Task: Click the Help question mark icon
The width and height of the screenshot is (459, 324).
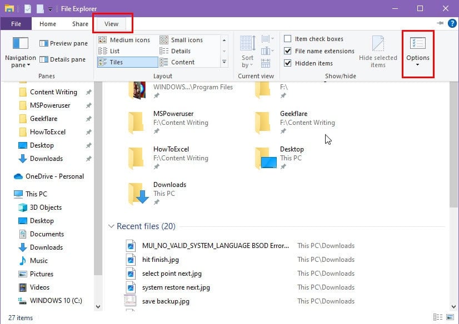Action: point(452,23)
